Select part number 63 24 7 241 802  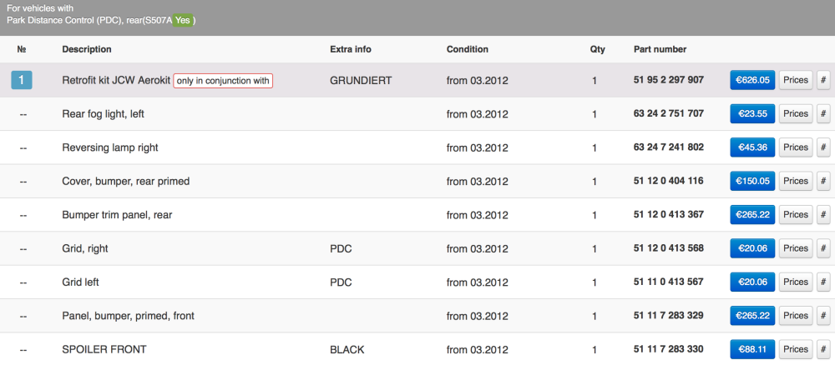pos(669,147)
